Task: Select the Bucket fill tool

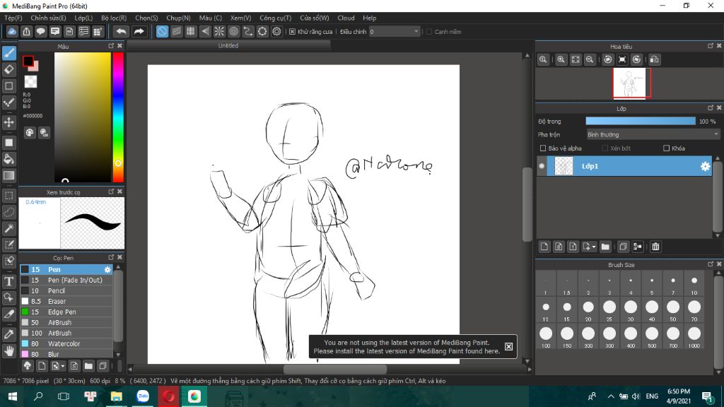Action: pos(9,159)
